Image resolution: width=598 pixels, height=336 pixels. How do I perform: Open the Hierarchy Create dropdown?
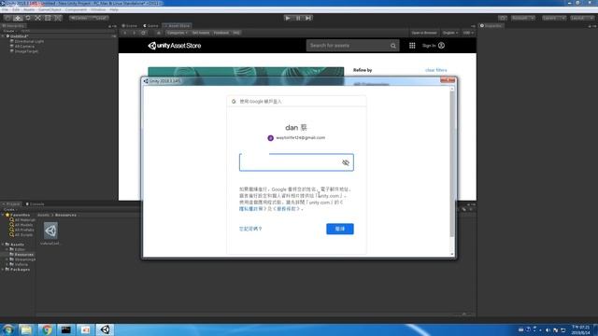click(9, 31)
